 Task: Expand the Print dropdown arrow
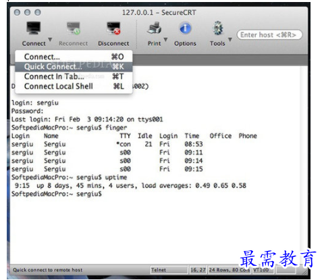click(165, 39)
